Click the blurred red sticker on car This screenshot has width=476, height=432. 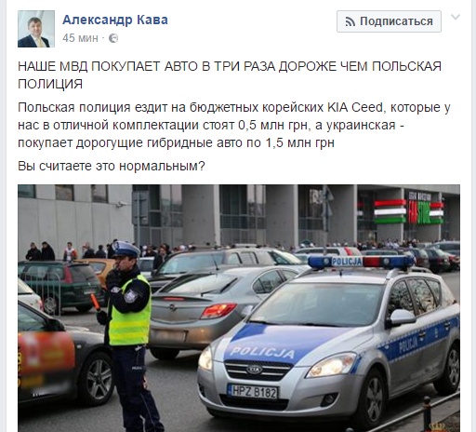(x=46, y=354)
